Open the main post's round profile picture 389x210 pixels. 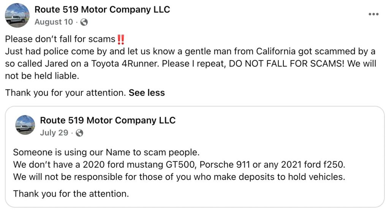17,16
